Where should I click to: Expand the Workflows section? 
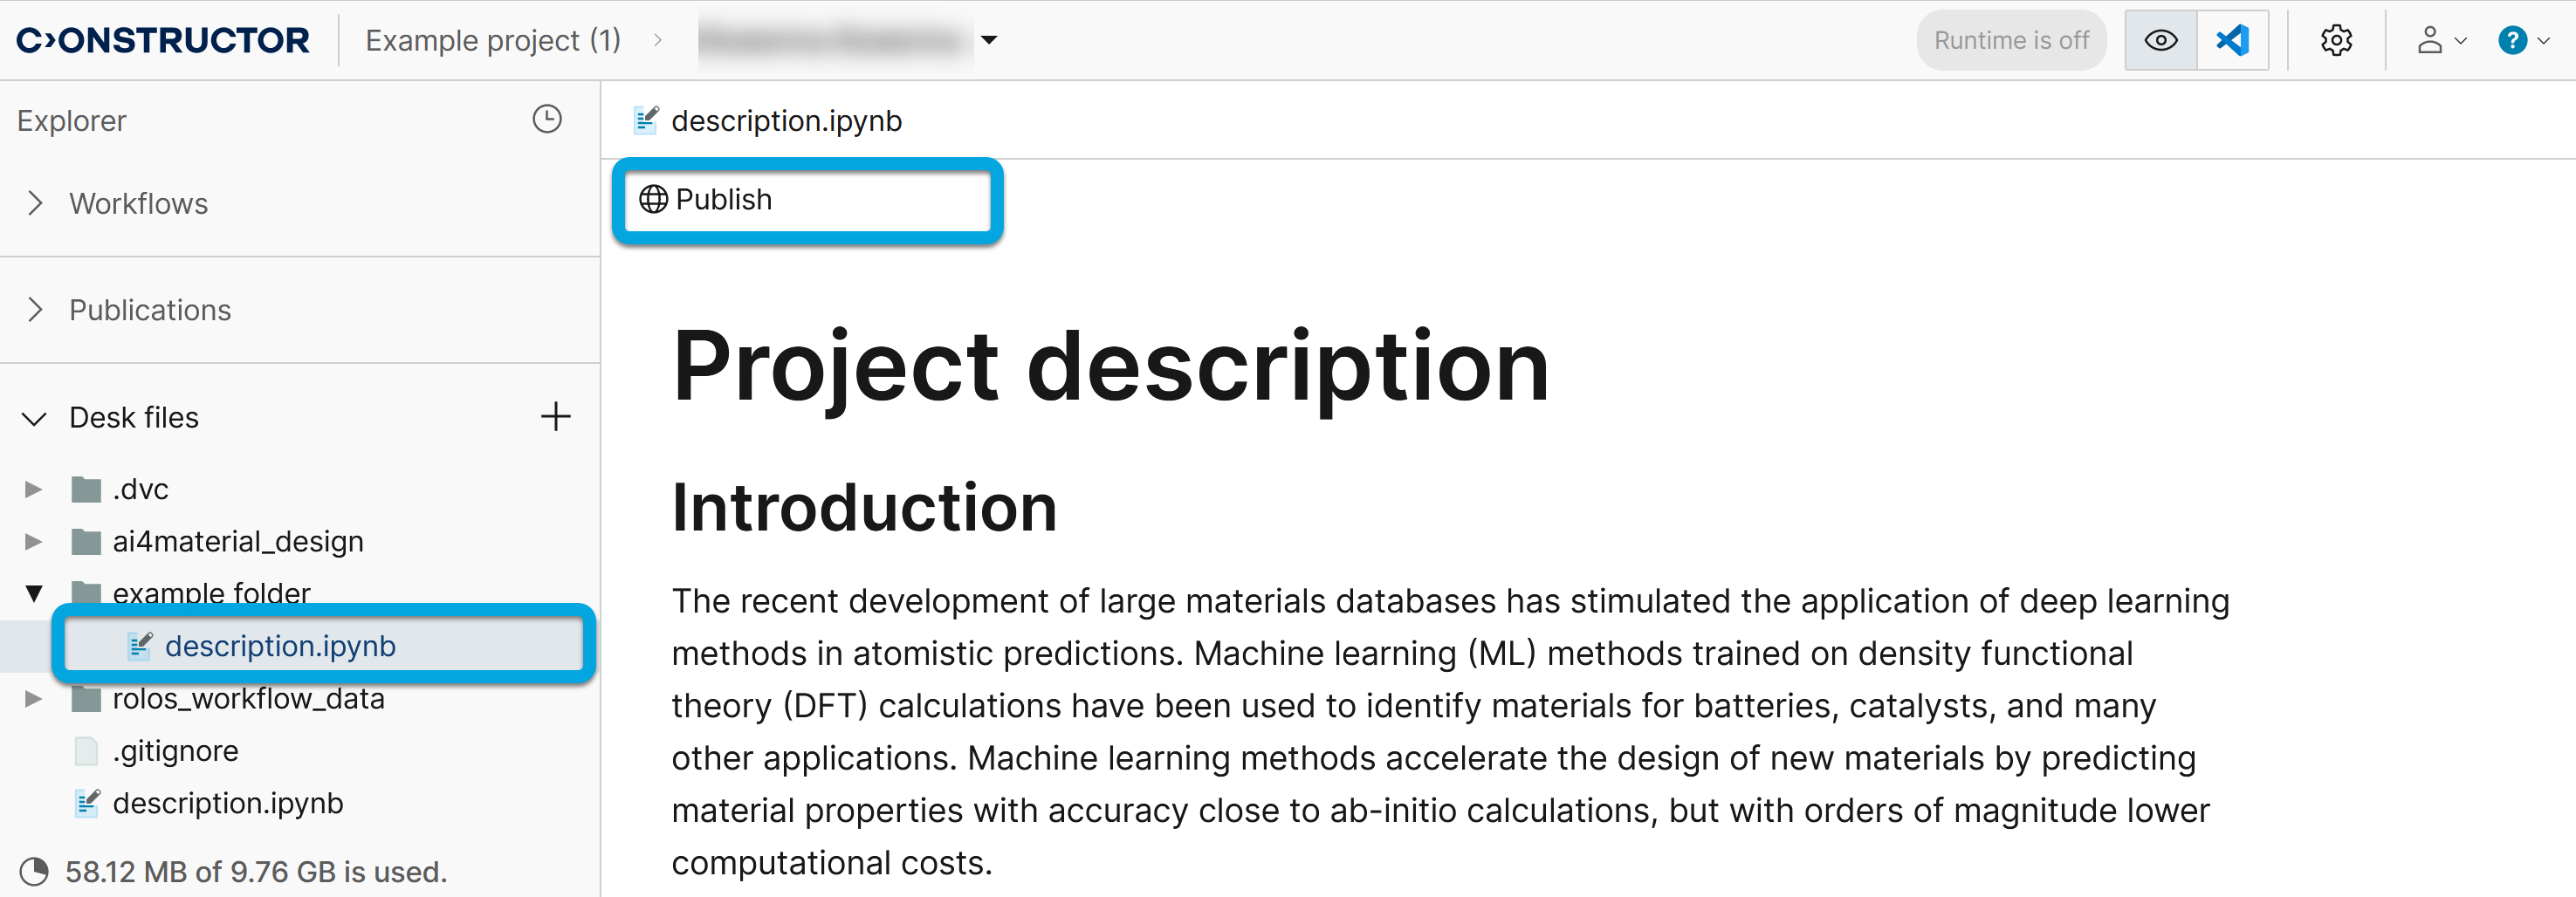(x=36, y=204)
